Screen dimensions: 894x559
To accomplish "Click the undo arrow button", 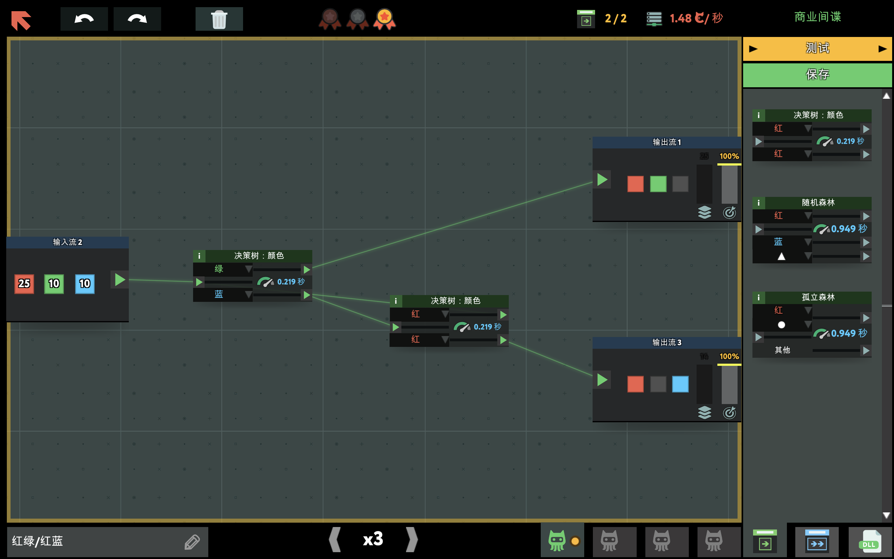I will coord(84,19).
